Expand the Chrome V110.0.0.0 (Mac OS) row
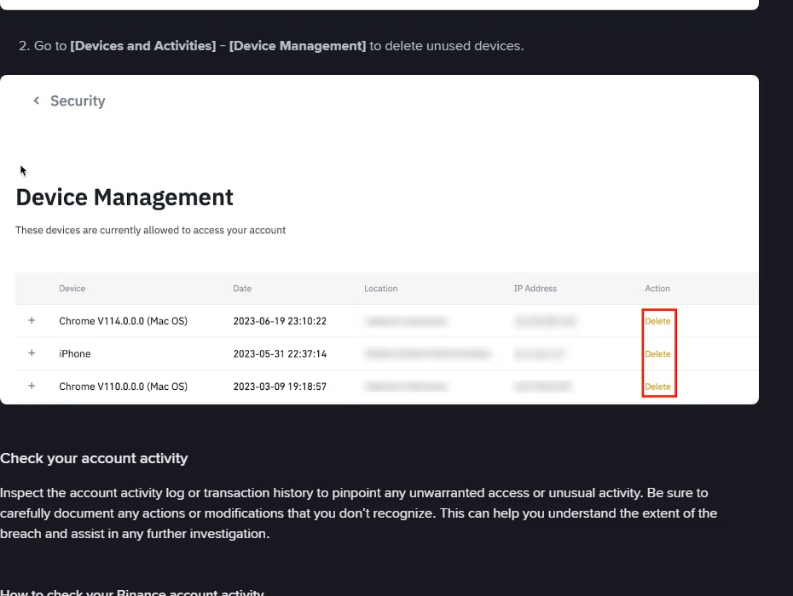The width and height of the screenshot is (793, 596). (x=32, y=386)
